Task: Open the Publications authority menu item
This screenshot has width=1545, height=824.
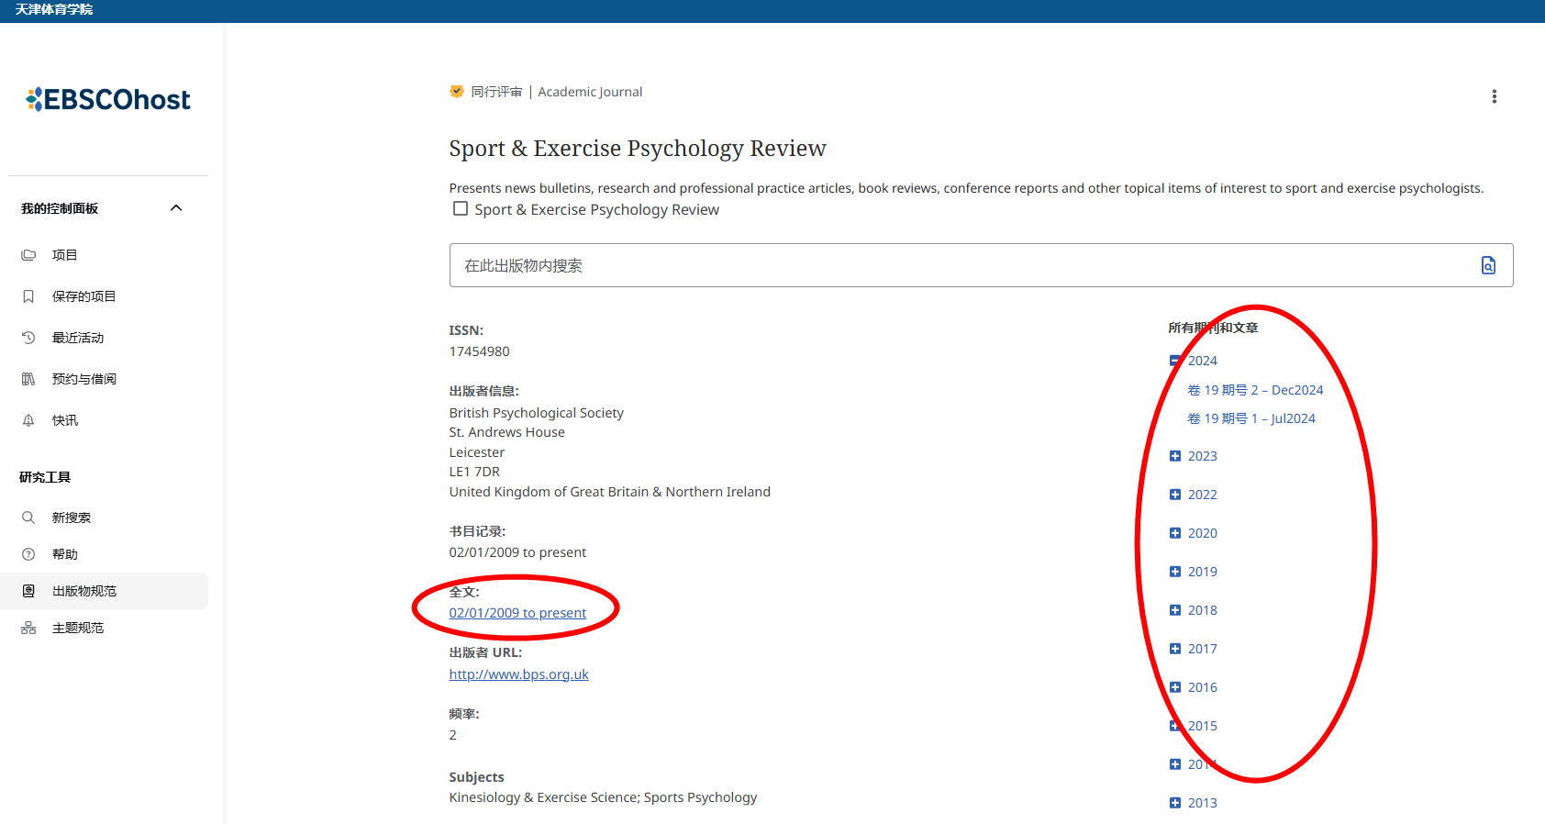Action: click(84, 591)
